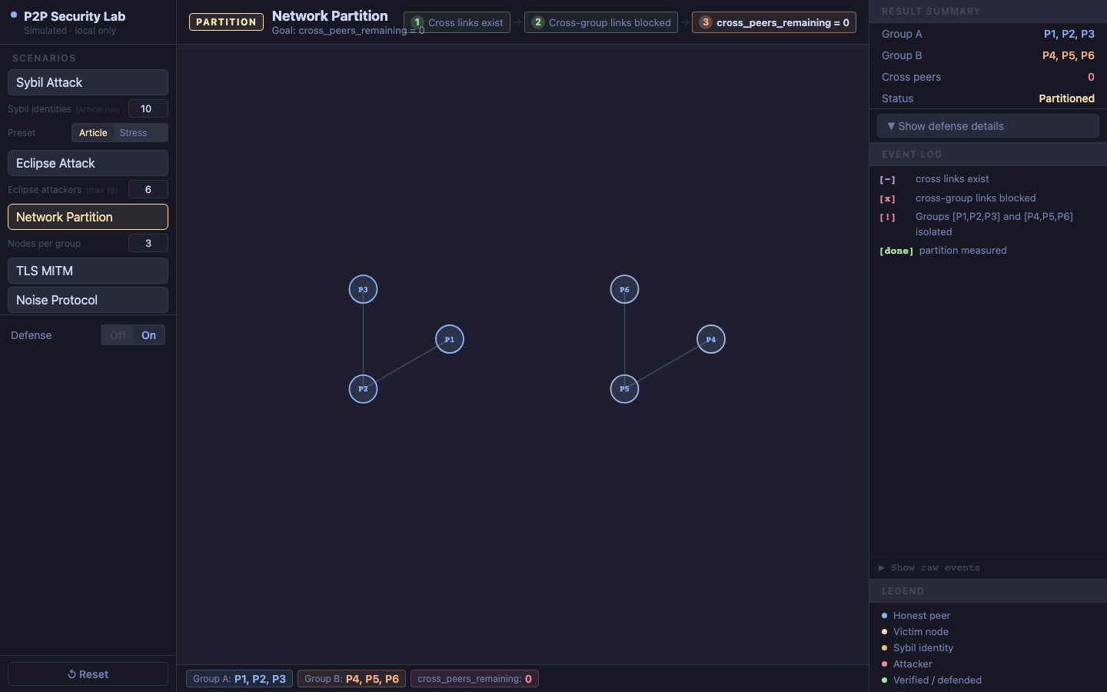Edit the Nodes per group field

[148, 243]
